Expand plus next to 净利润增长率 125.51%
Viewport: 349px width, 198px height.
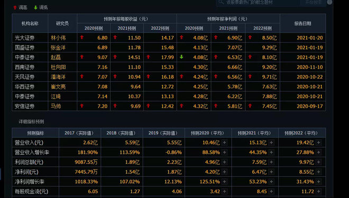click(x=225, y=182)
